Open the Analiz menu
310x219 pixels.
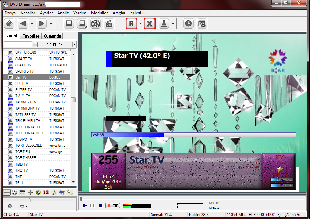[63, 13]
